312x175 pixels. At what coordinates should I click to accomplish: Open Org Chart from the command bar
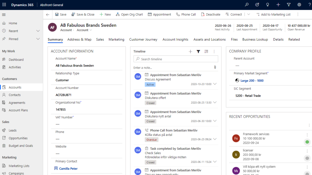click(x=129, y=15)
